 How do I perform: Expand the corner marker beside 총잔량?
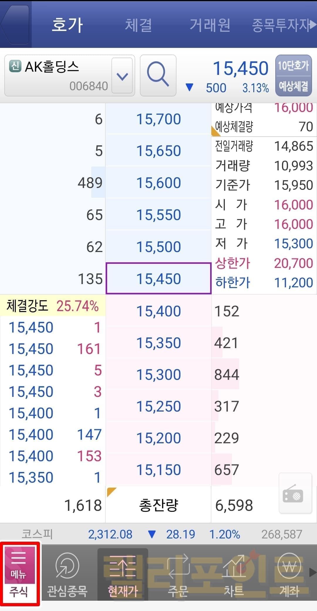click(111, 492)
